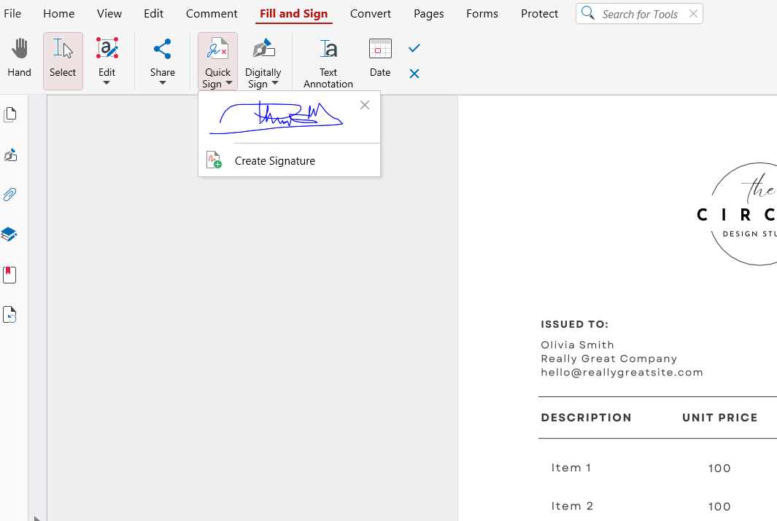Select the Hand tool
777x521 pixels.
(20, 58)
